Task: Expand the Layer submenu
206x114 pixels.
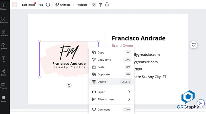Action: coord(111,92)
